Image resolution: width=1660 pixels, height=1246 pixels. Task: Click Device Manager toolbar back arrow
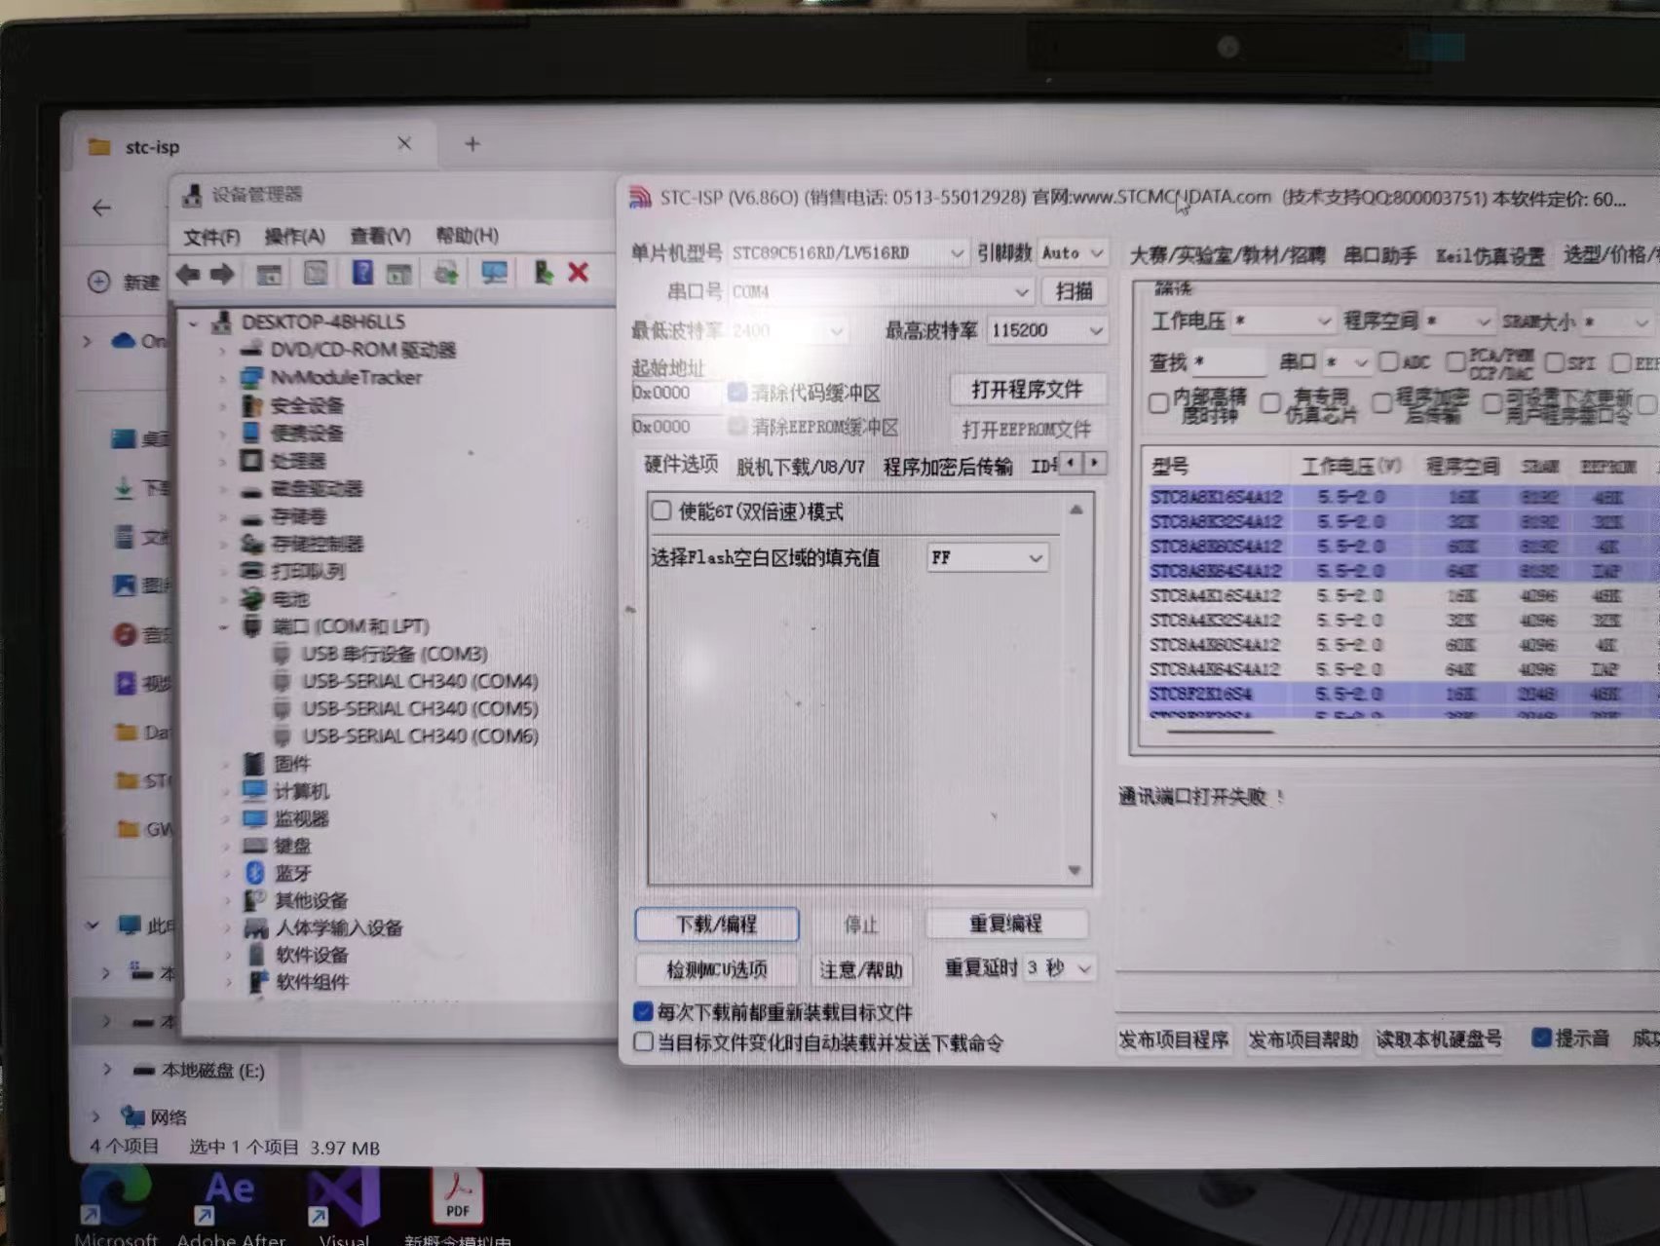click(x=188, y=274)
